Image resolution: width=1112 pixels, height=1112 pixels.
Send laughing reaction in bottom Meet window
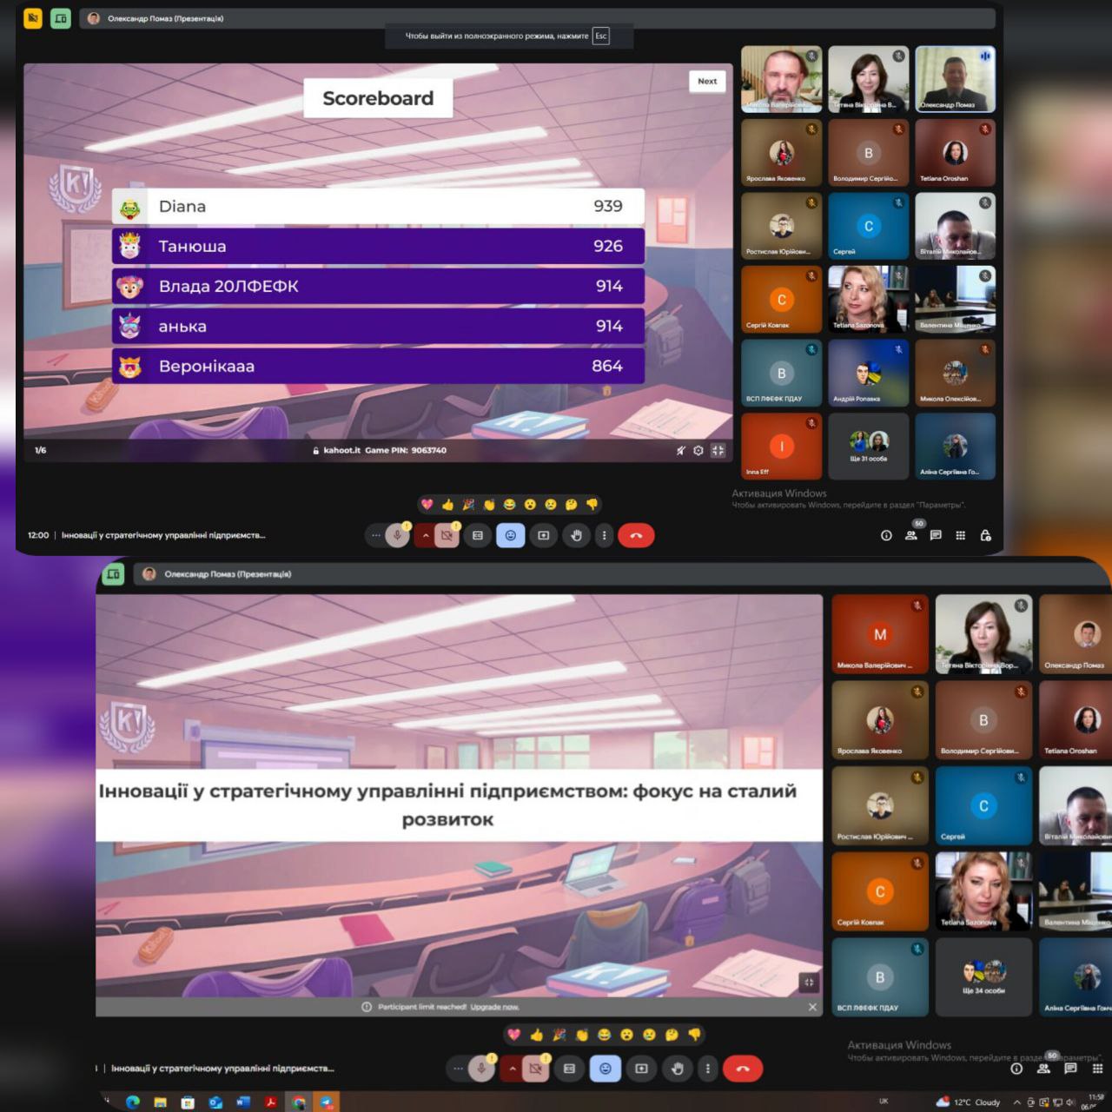pyautogui.click(x=604, y=1035)
